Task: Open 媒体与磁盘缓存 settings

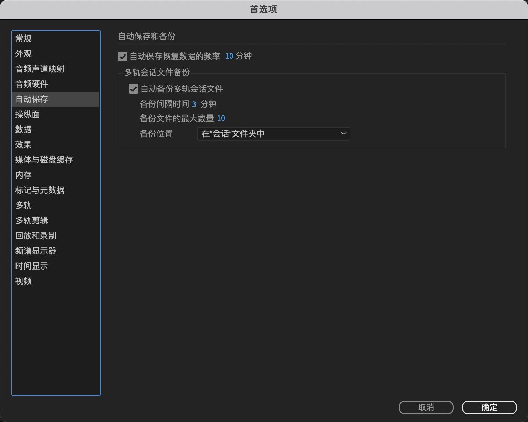Action: [x=44, y=160]
